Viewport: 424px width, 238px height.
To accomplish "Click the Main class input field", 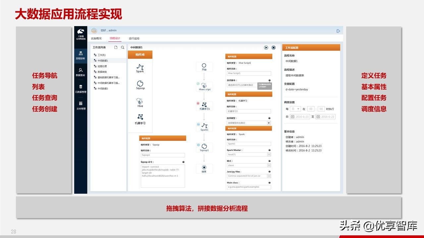I will click(249, 187).
